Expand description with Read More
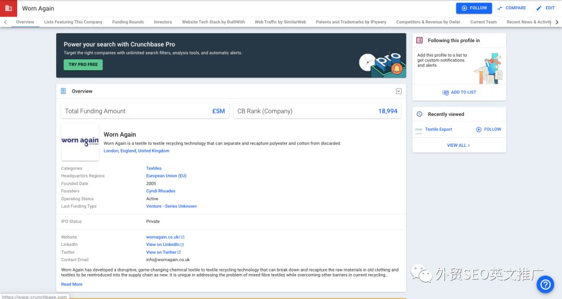Image resolution: width=562 pixels, height=299 pixels. pos(72,284)
